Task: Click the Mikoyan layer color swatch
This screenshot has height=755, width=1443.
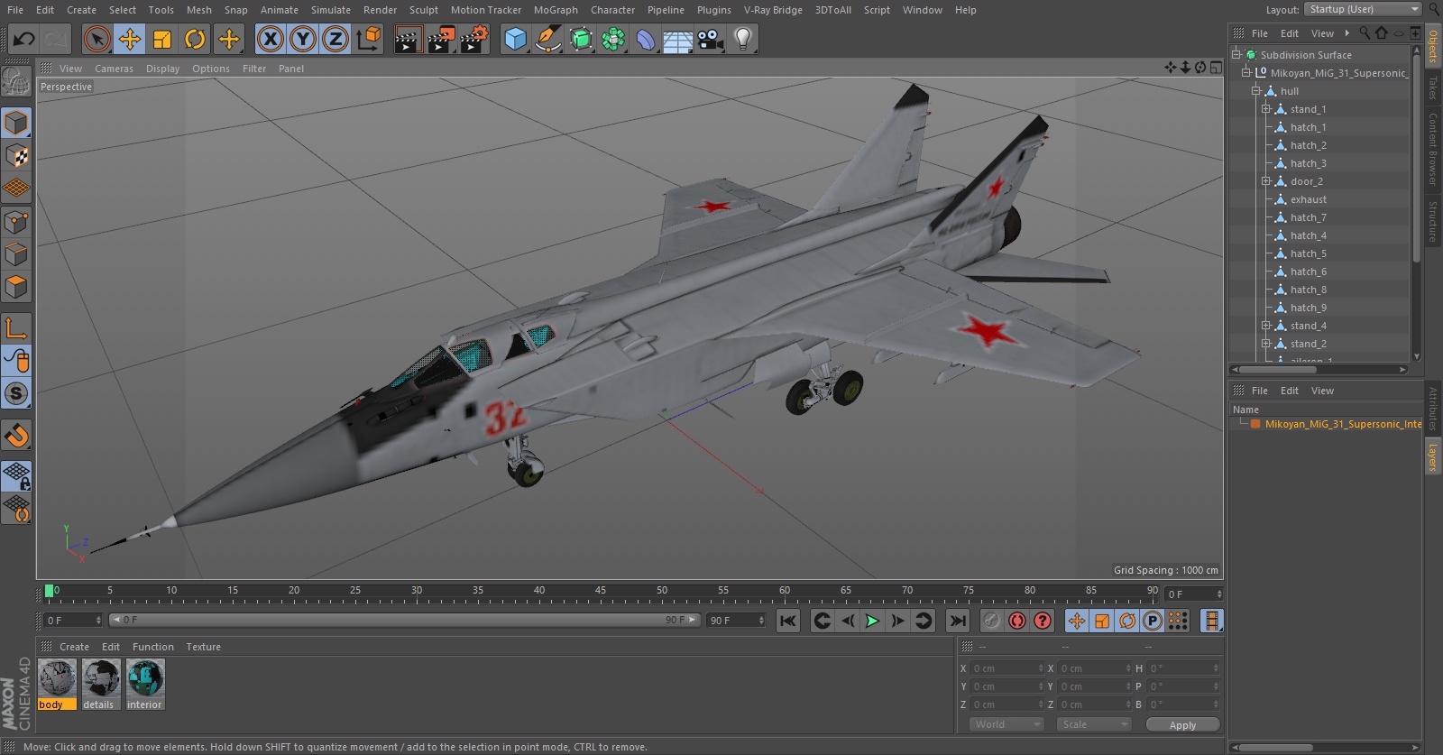Action: [x=1255, y=424]
